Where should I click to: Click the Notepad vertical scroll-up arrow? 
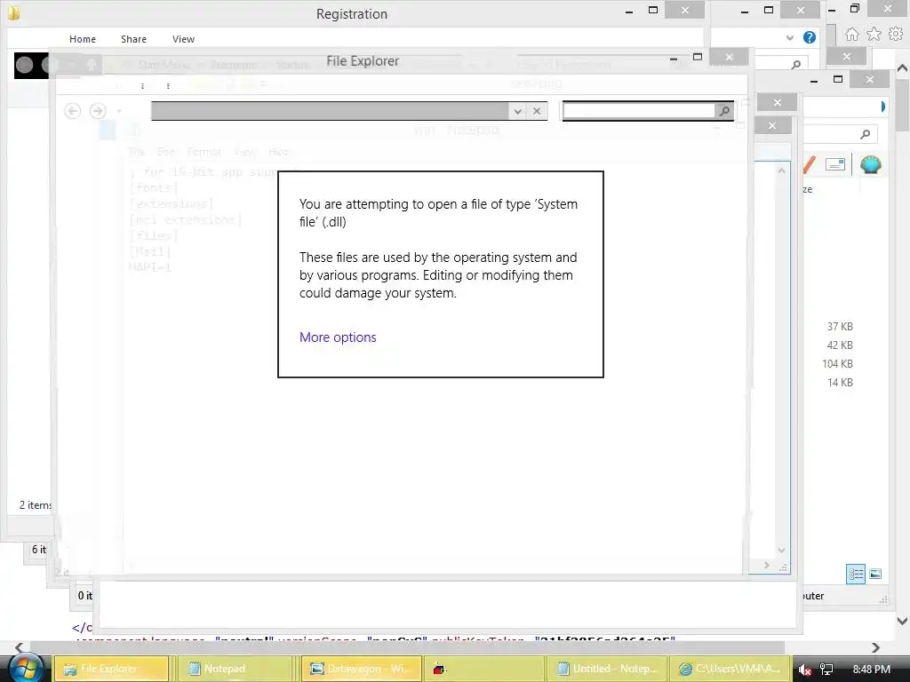click(781, 170)
